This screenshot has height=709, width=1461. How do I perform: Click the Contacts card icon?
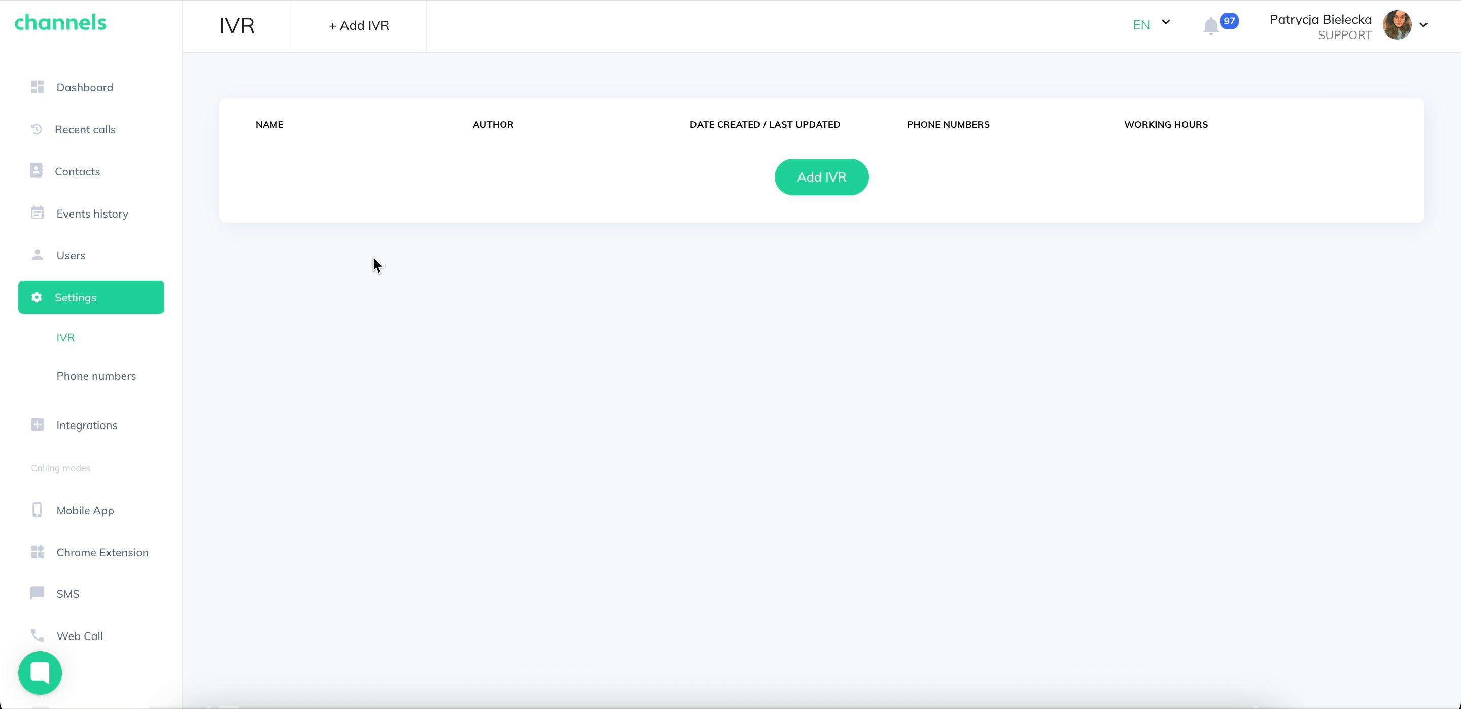click(x=37, y=171)
